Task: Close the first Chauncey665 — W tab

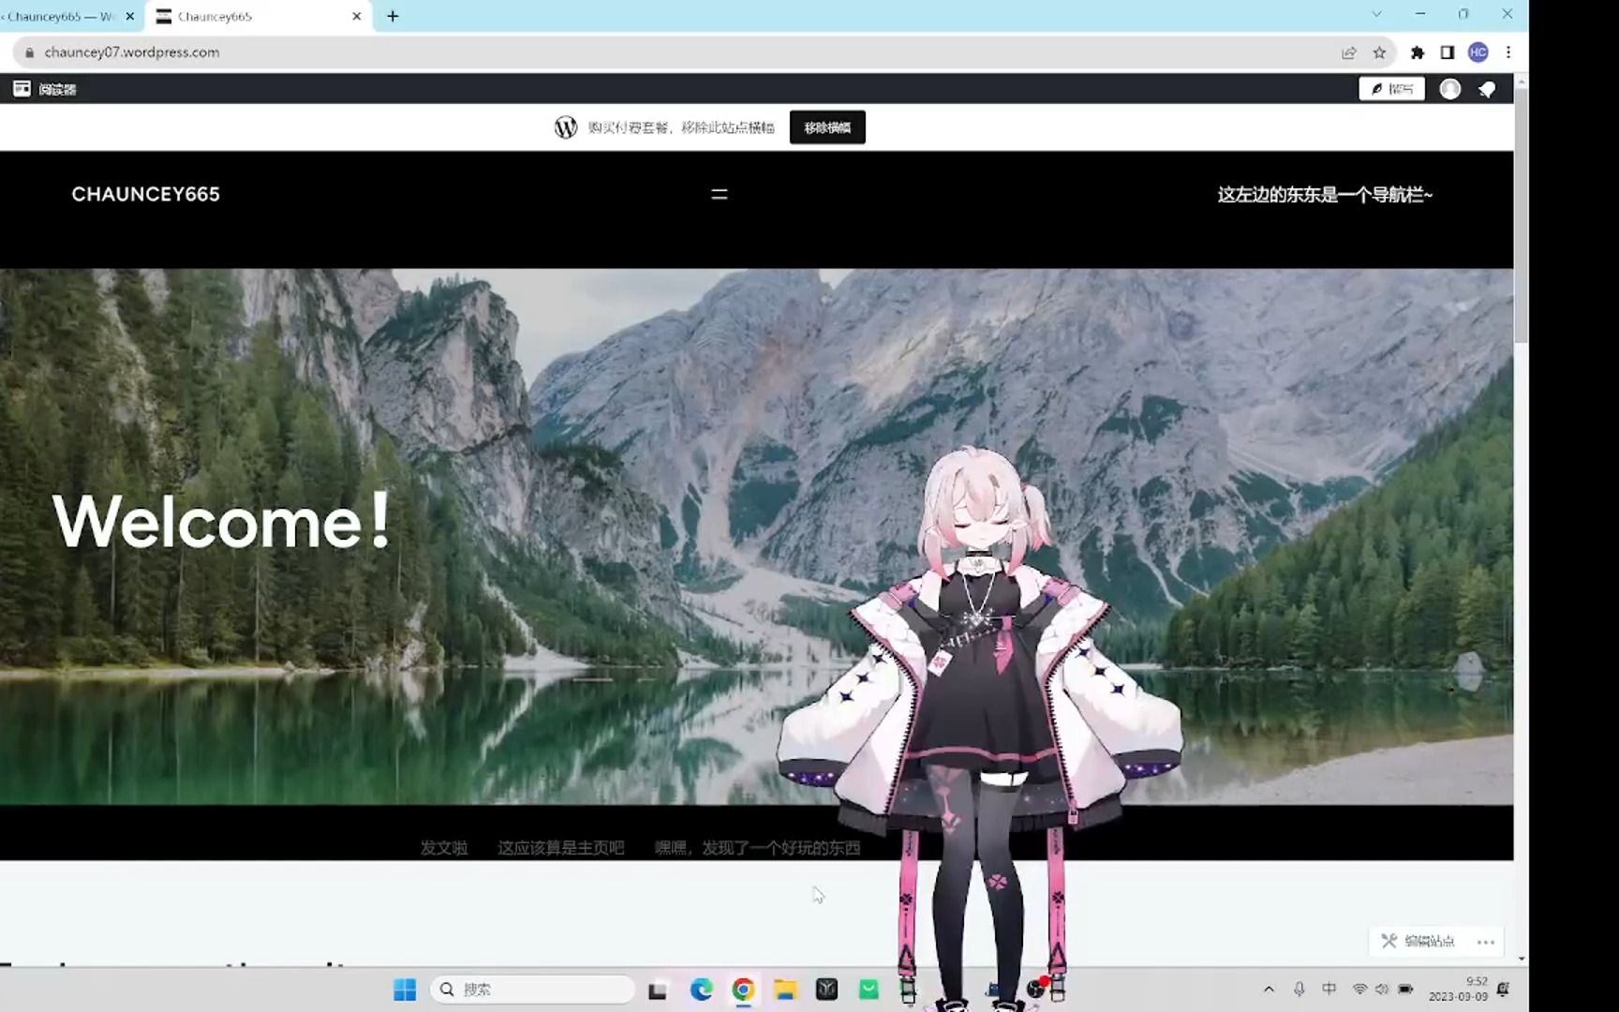Action: point(130,16)
